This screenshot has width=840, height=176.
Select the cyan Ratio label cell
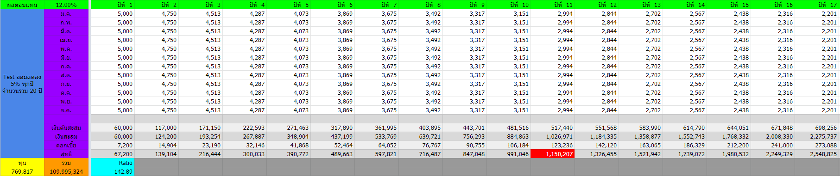coord(113,163)
